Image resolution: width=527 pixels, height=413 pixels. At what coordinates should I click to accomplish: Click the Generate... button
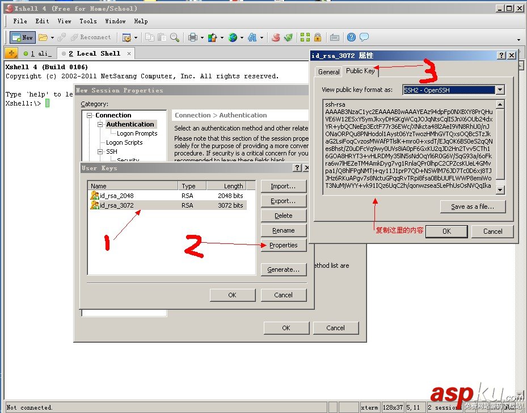283,269
